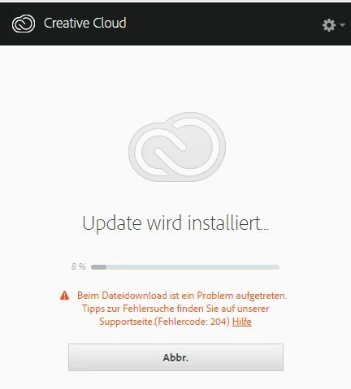
Task: Click the Creative Cloud logo in header
Action: [x=24, y=24]
